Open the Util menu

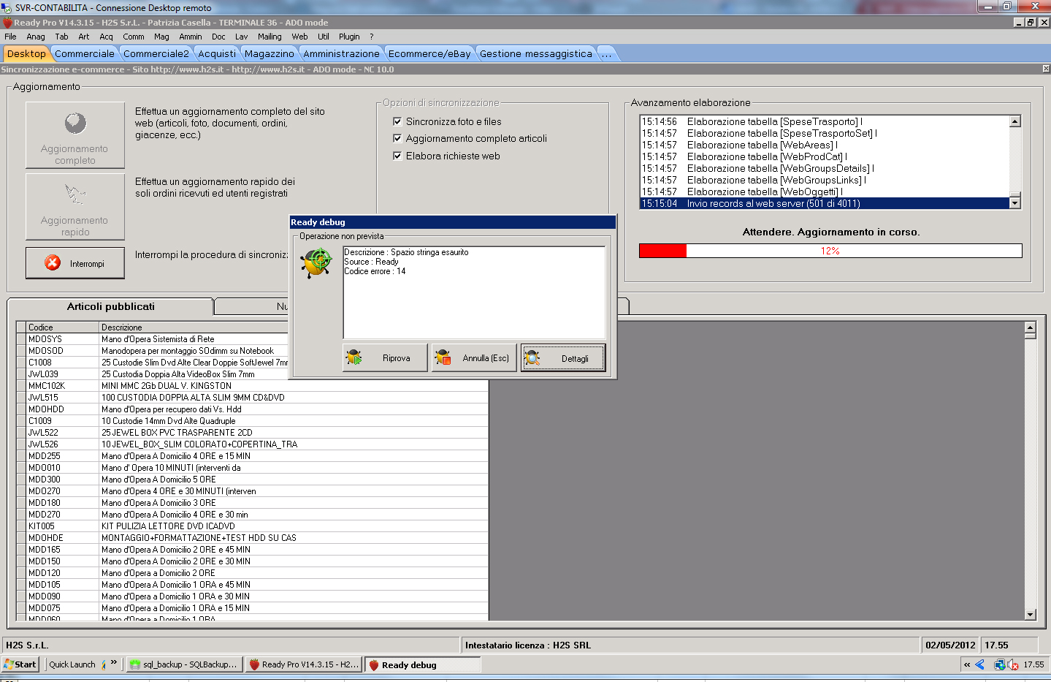pos(324,37)
